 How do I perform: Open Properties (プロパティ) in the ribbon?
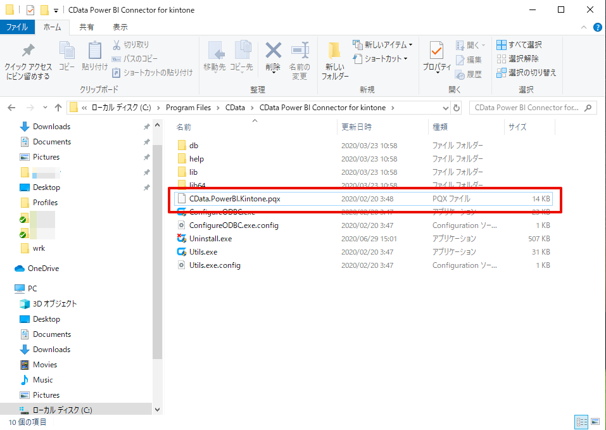437,57
